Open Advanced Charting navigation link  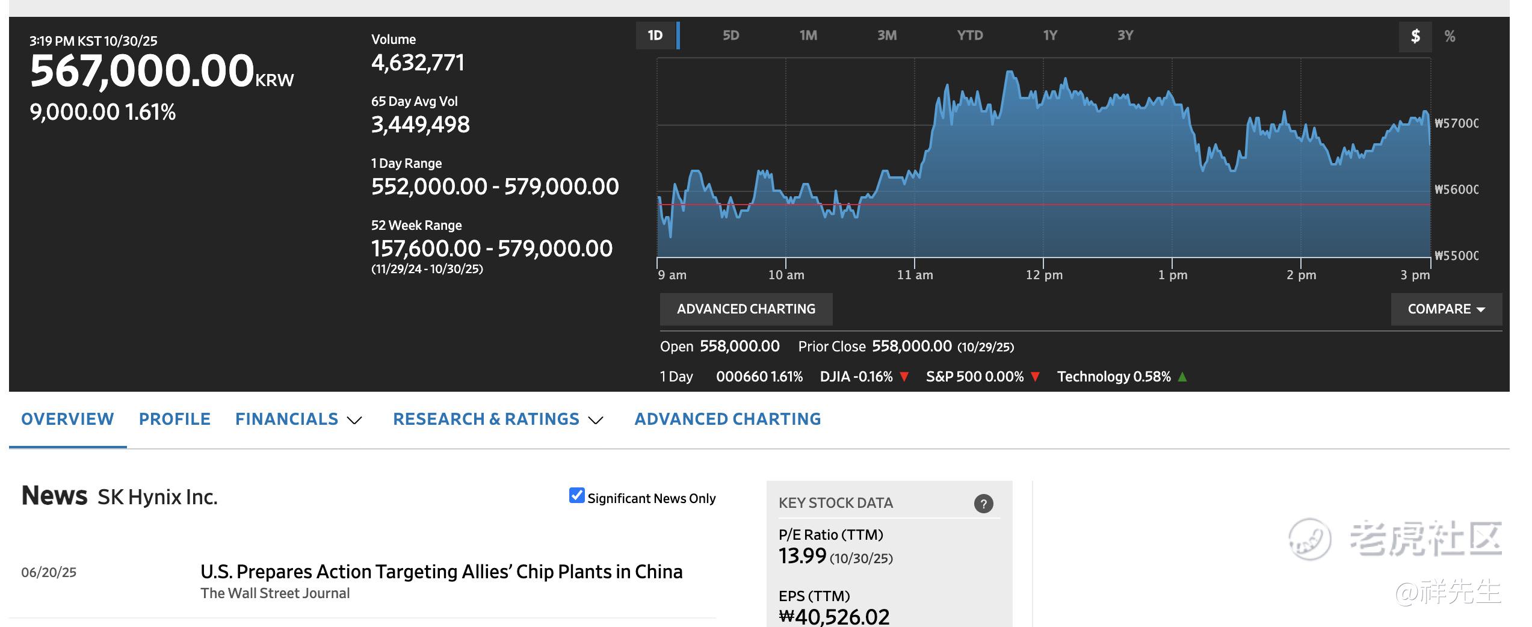[x=727, y=419]
